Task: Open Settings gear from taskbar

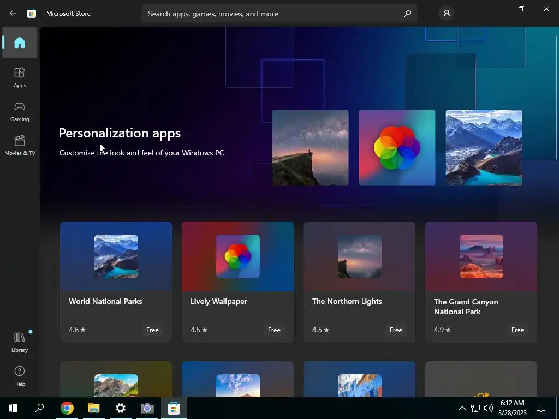Action: tap(121, 408)
